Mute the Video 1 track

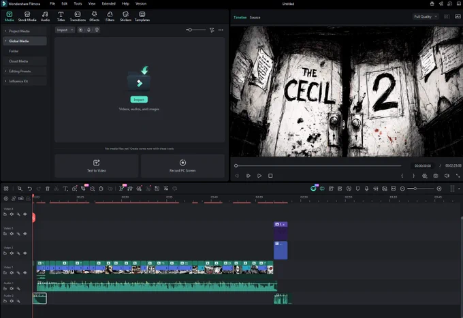(x=12, y=273)
